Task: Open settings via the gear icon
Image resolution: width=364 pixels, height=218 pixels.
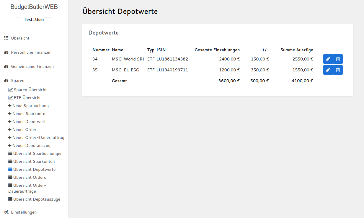Action: 6,212
